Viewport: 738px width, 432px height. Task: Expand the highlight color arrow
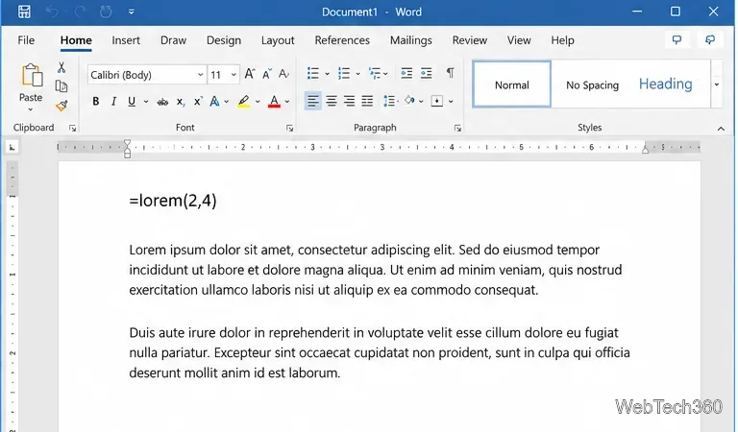(x=258, y=102)
